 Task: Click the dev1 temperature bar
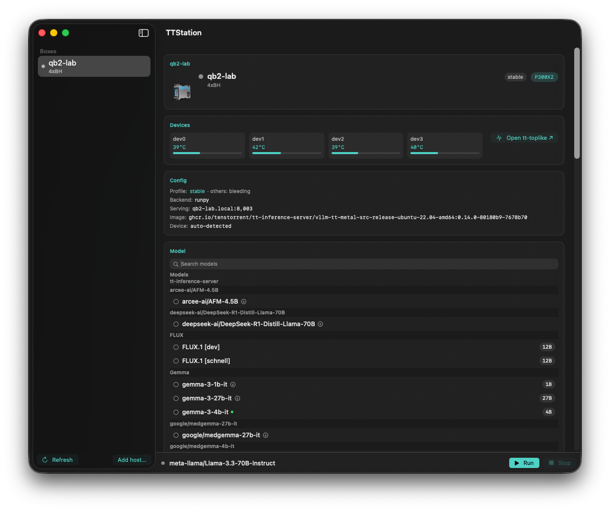tap(287, 153)
